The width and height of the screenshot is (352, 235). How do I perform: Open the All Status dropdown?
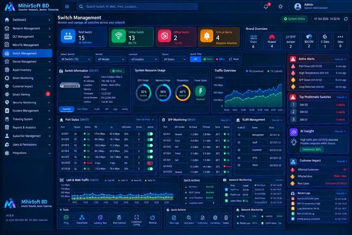tap(174, 60)
